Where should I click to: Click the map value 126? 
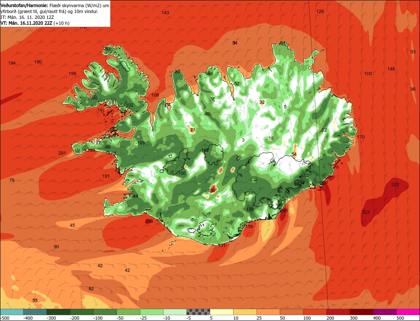tap(320, 11)
